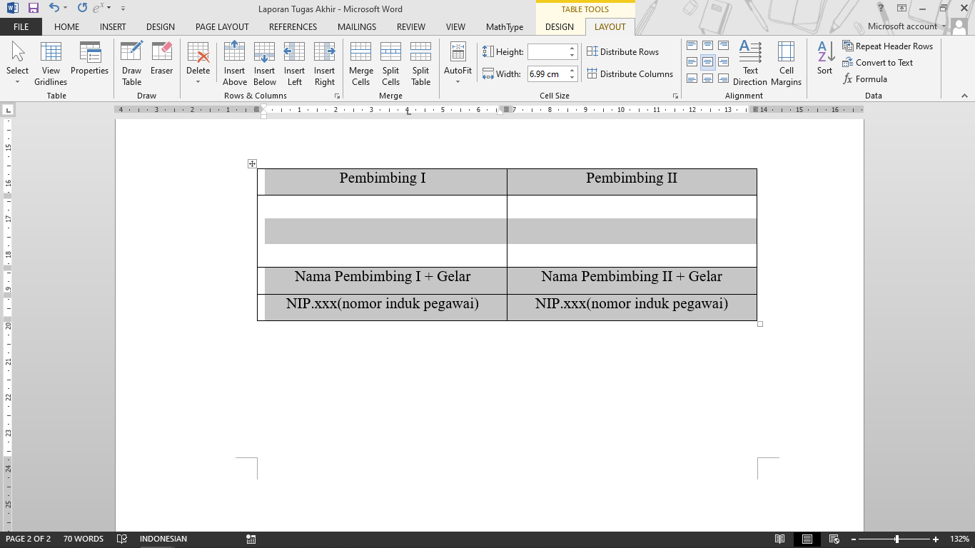
Task: Set Align Center cell alignment
Action: (707, 61)
